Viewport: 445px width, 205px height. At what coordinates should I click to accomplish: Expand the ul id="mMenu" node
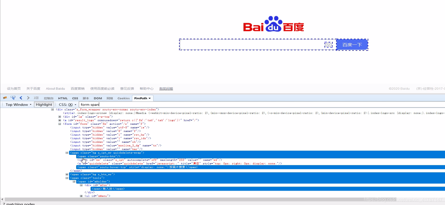(x=81, y=196)
